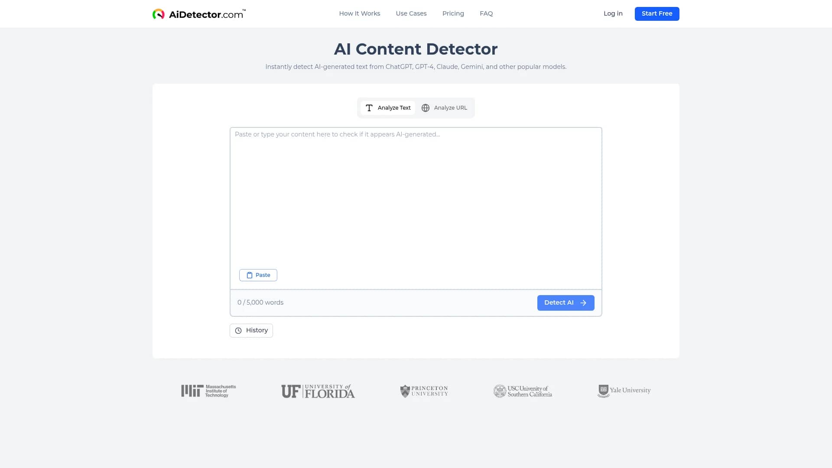832x468 pixels.
Task: Click the 'Instantly detect AI-generated text' subtitle
Action: [416, 67]
